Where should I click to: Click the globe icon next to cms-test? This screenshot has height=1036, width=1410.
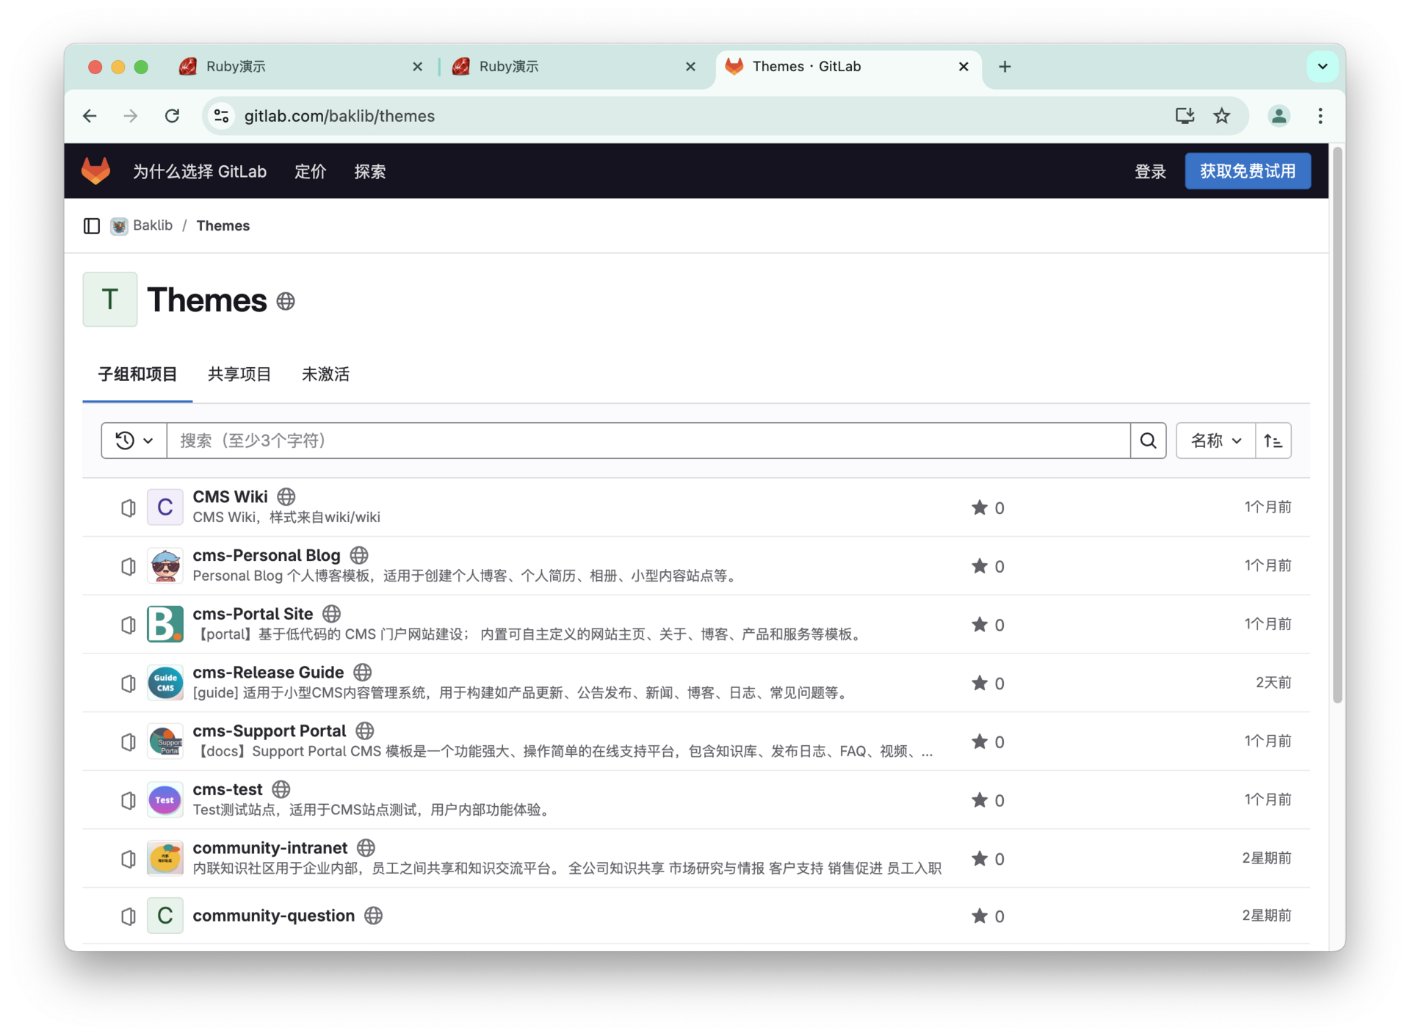tap(281, 789)
